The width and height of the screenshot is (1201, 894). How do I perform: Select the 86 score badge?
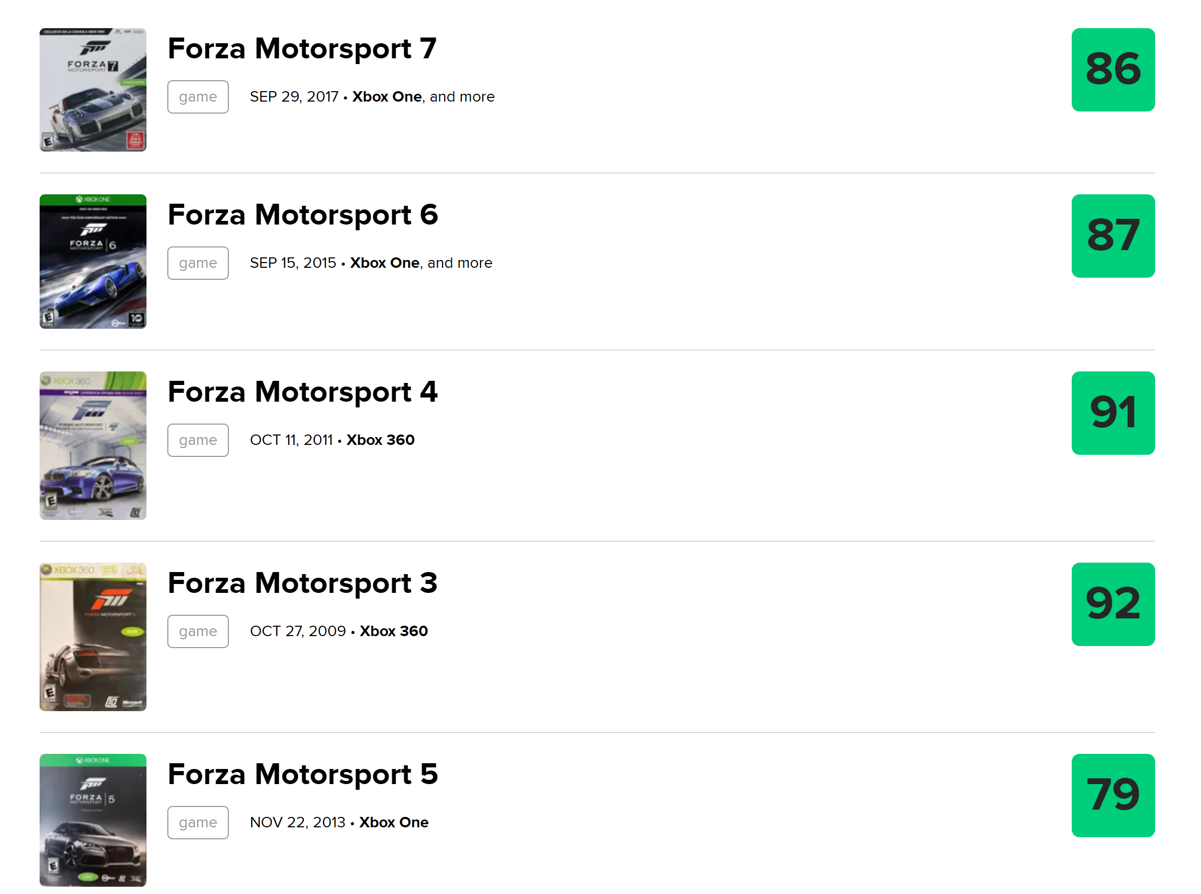(1113, 70)
